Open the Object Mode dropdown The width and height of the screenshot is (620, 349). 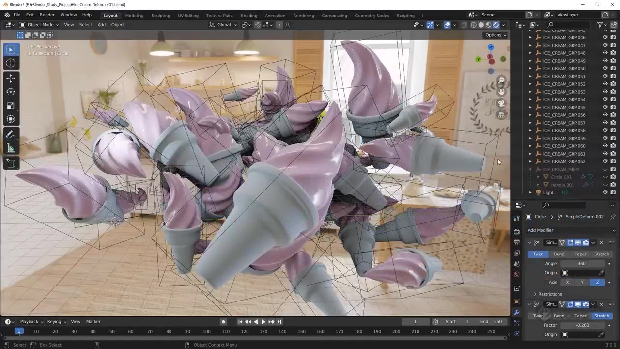39,25
